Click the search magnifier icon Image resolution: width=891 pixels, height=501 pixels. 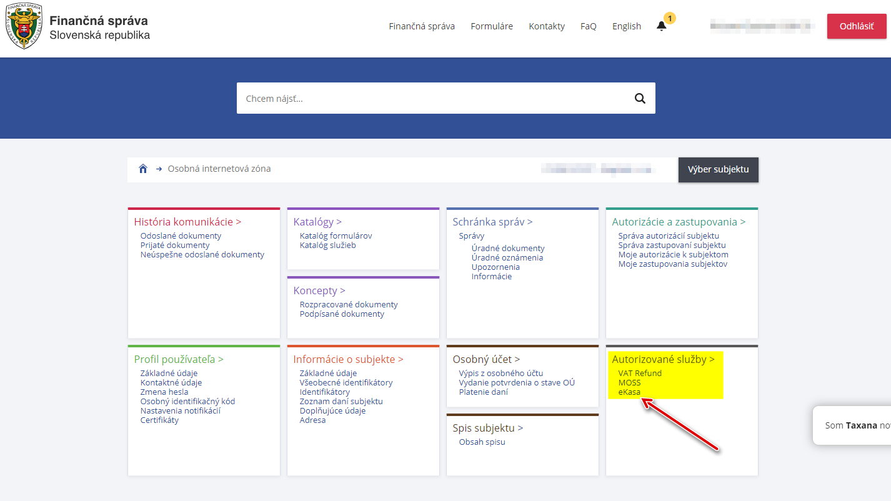pyautogui.click(x=639, y=98)
